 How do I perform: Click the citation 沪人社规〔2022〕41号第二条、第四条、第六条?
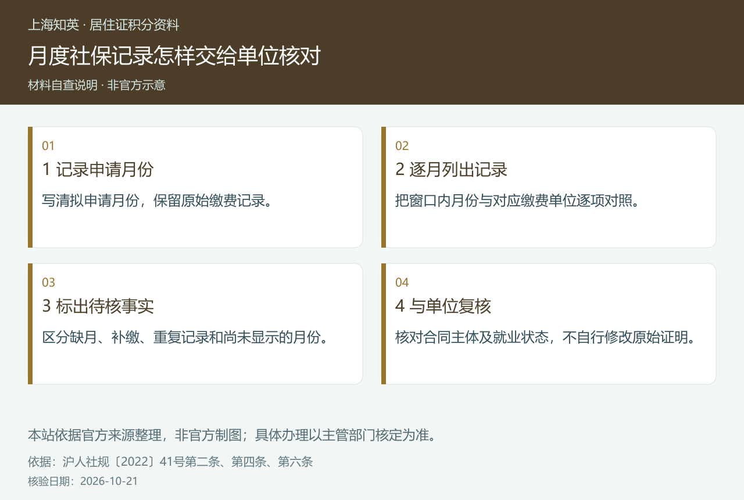[188, 462]
